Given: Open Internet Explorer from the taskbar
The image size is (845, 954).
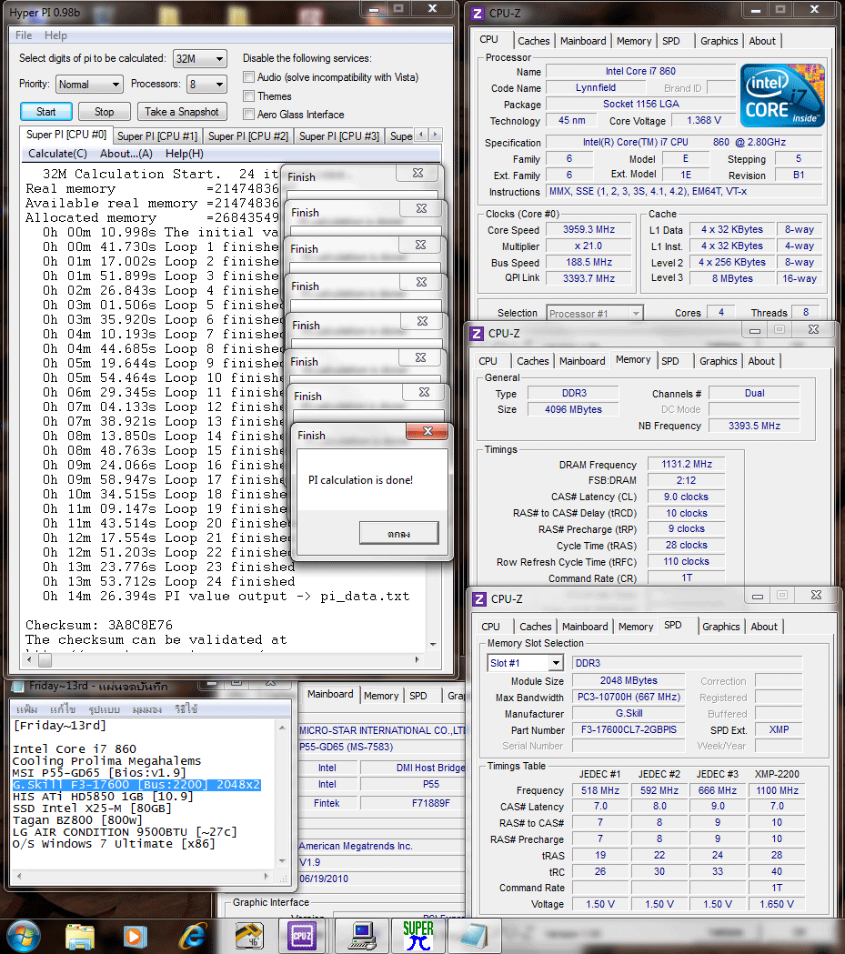Looking at the screenshot, I should pyautogui.click(x=192, y=937).
